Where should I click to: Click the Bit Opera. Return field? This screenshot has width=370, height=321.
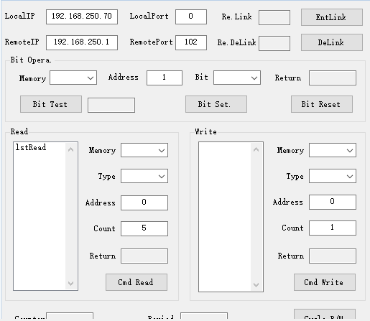333,78
